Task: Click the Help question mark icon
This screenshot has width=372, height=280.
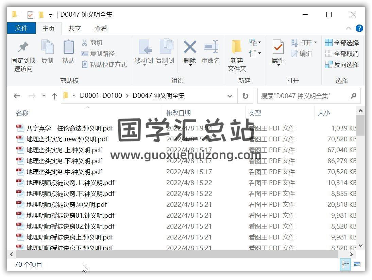Action: (x=359, y=29)
